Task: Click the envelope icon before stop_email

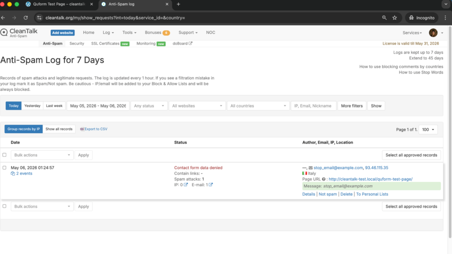Action: 310,168
